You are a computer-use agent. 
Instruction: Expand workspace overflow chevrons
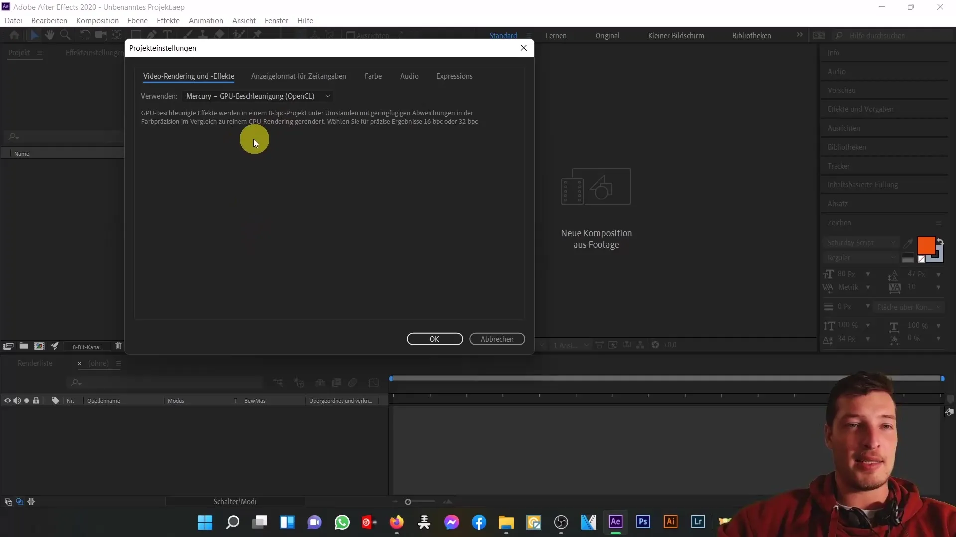[799, 35]
